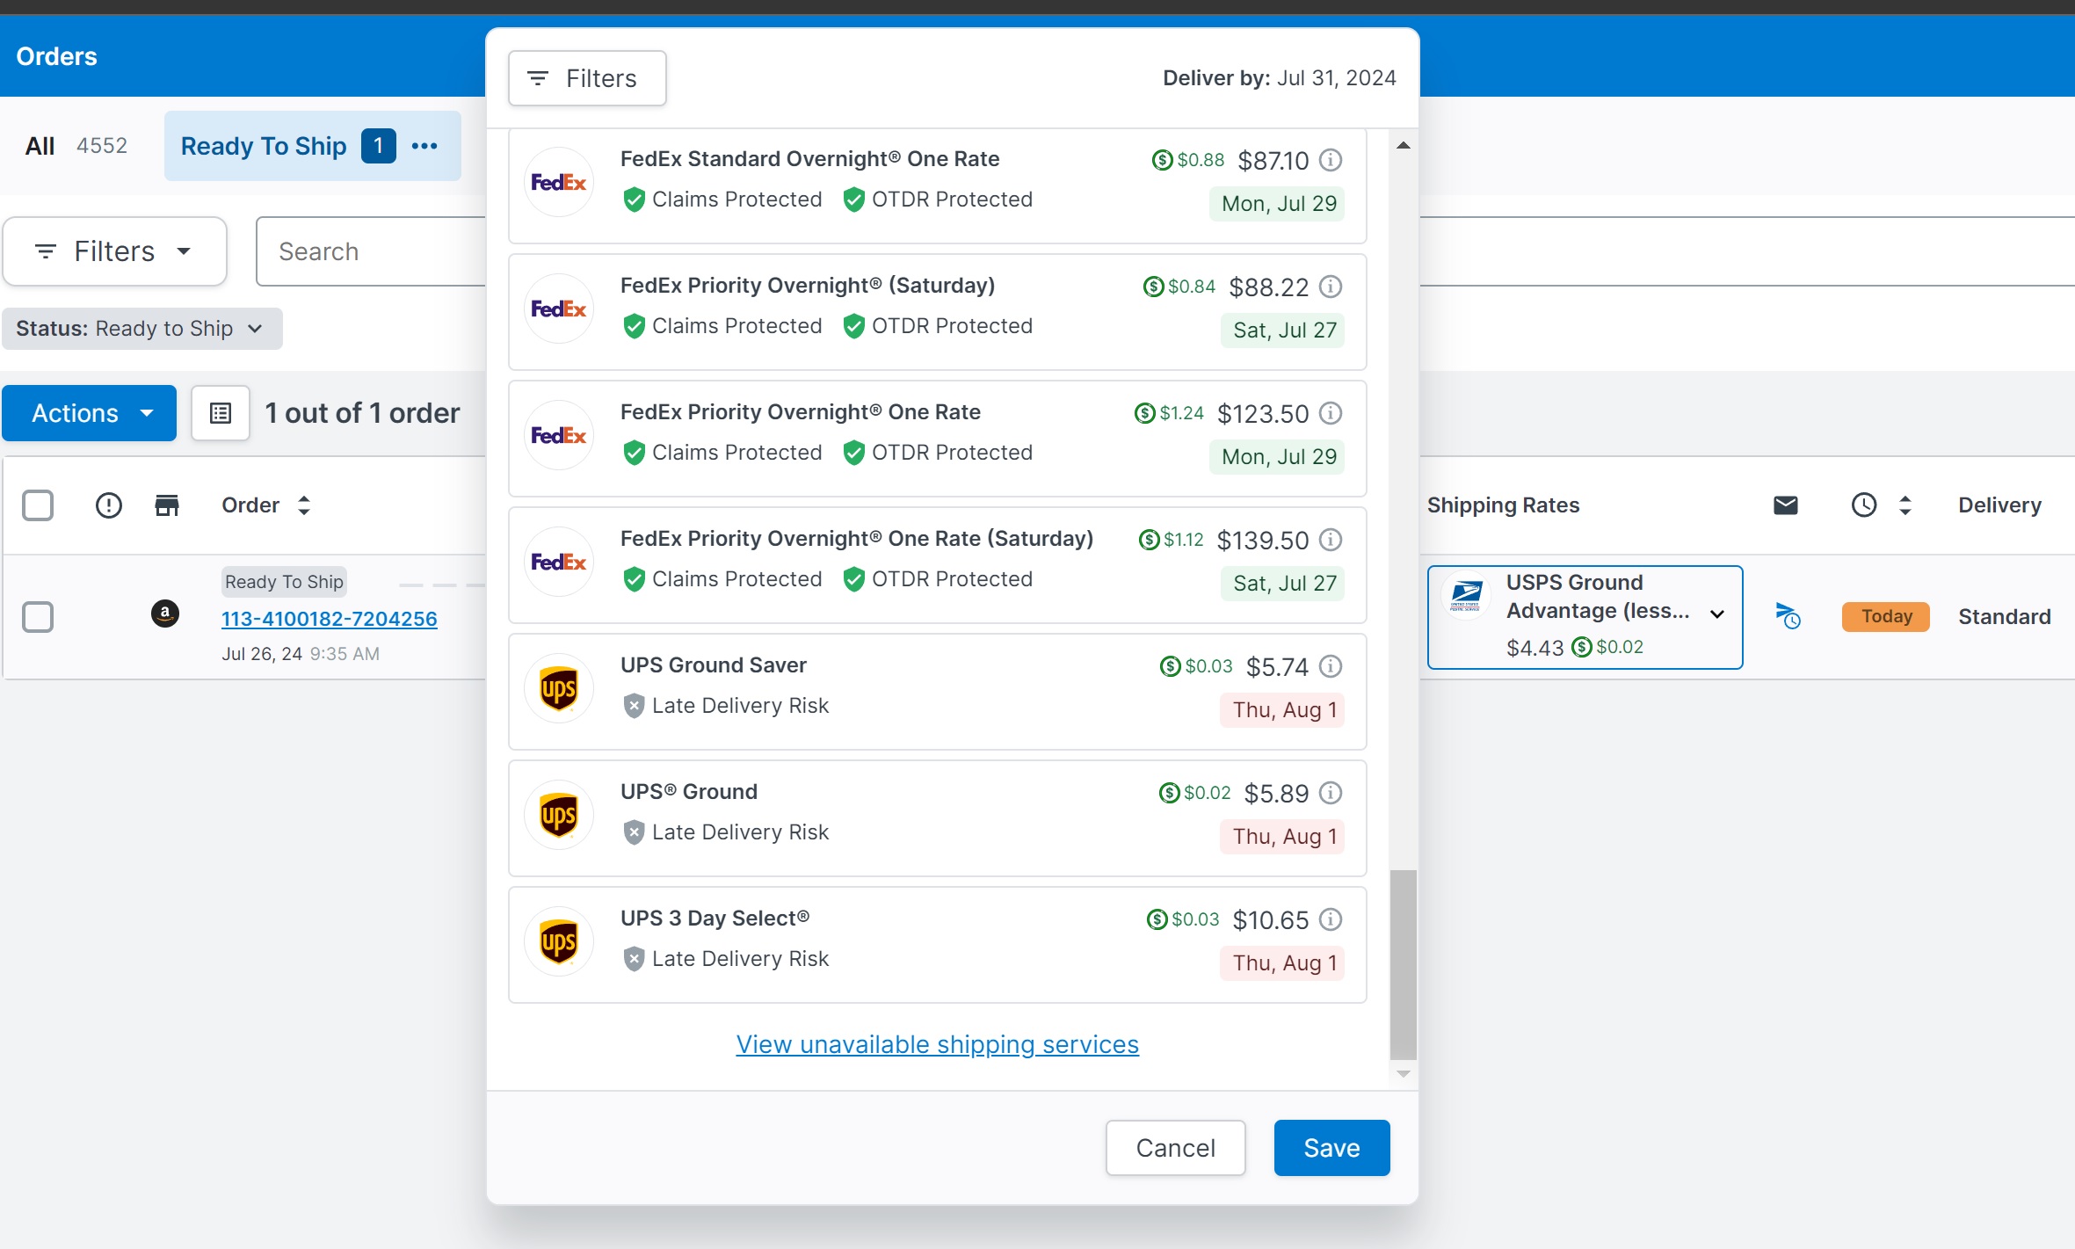This screenshot has height=1249, width=2075.
Task: Click Late Delivery Risk shield on UPS Ground
Action: [634, 832]
